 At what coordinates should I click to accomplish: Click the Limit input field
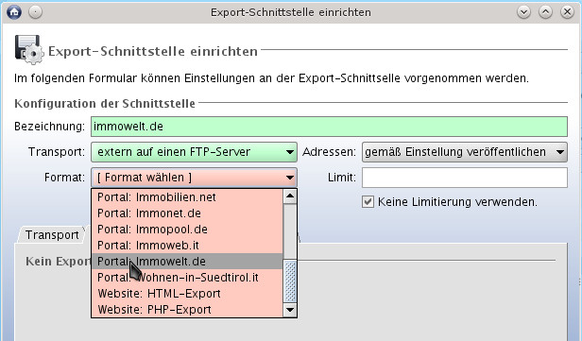(x=465, y=178)
